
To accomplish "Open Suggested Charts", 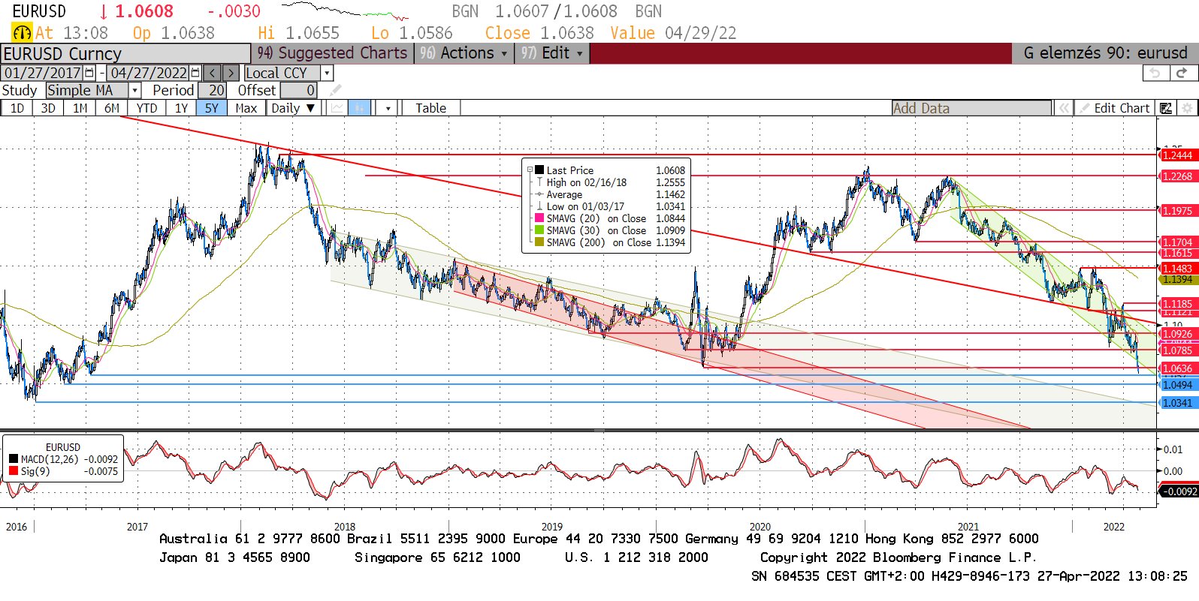I will pyautogui.click(x=333, y=53).
